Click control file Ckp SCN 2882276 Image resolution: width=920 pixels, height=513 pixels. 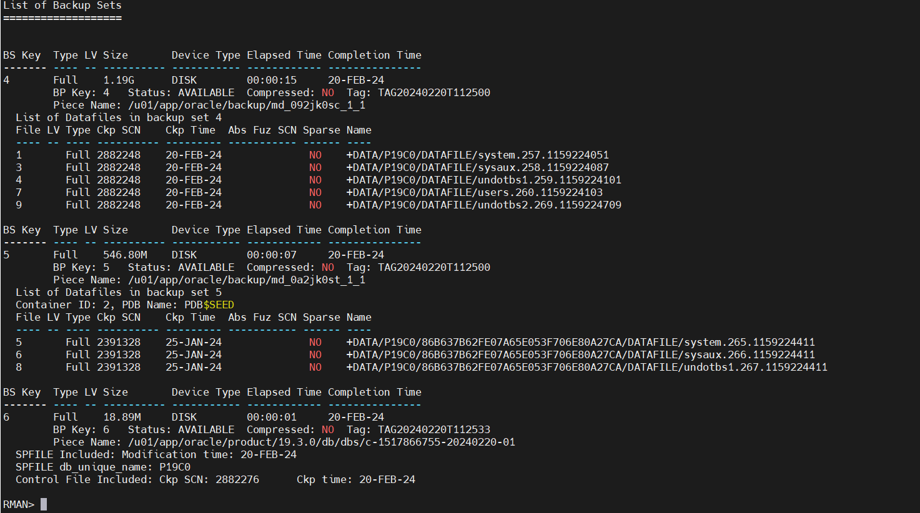point(237,479)
